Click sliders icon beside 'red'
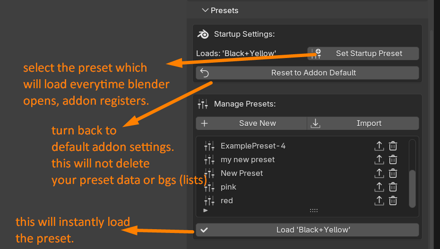Image resolution: width=440 pixels, height=249 pixels. (x=209, y=200)
